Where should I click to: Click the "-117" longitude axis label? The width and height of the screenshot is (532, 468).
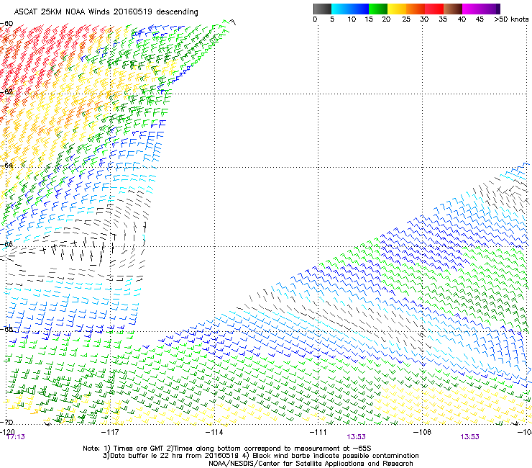tap(110, 432)
